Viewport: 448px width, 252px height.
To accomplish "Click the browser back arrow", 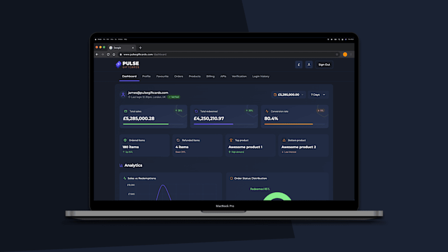I will (x=97, y=54).
